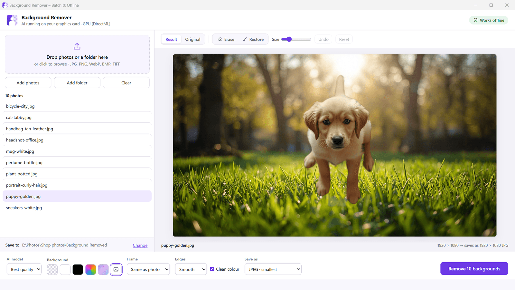Choose the custom image background icon

[116, 269]
